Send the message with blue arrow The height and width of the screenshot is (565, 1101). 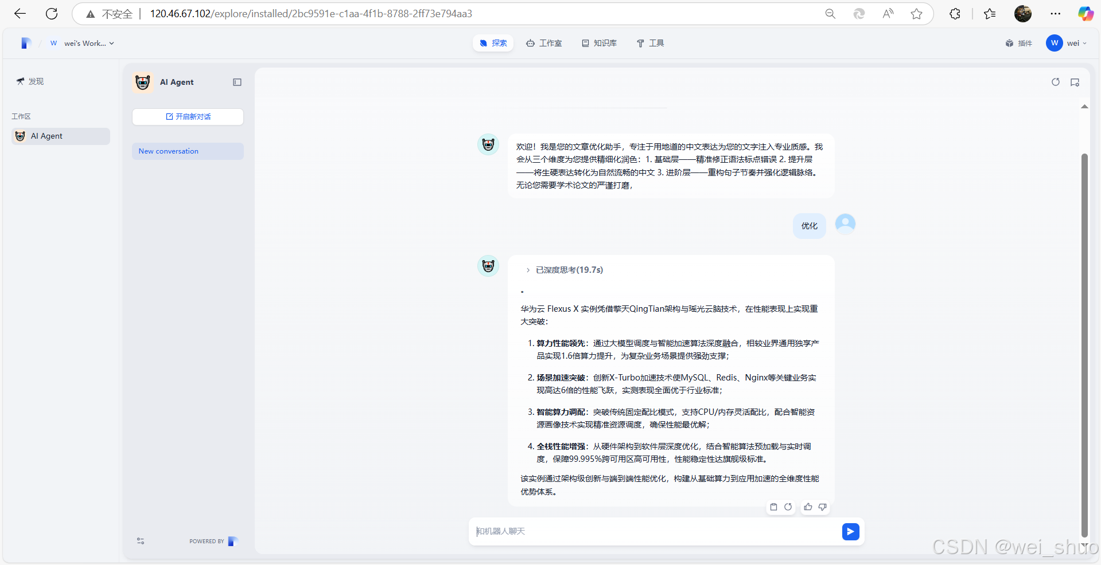click(x=850, y=532)
